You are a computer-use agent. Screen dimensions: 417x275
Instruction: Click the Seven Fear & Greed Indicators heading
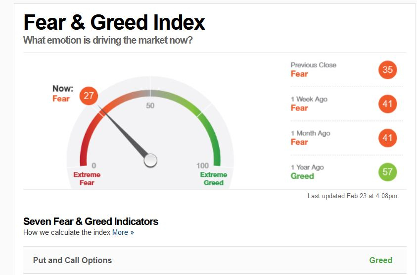click(x=91, y=221)
